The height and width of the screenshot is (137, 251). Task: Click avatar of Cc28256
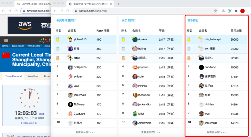point(70,114)
